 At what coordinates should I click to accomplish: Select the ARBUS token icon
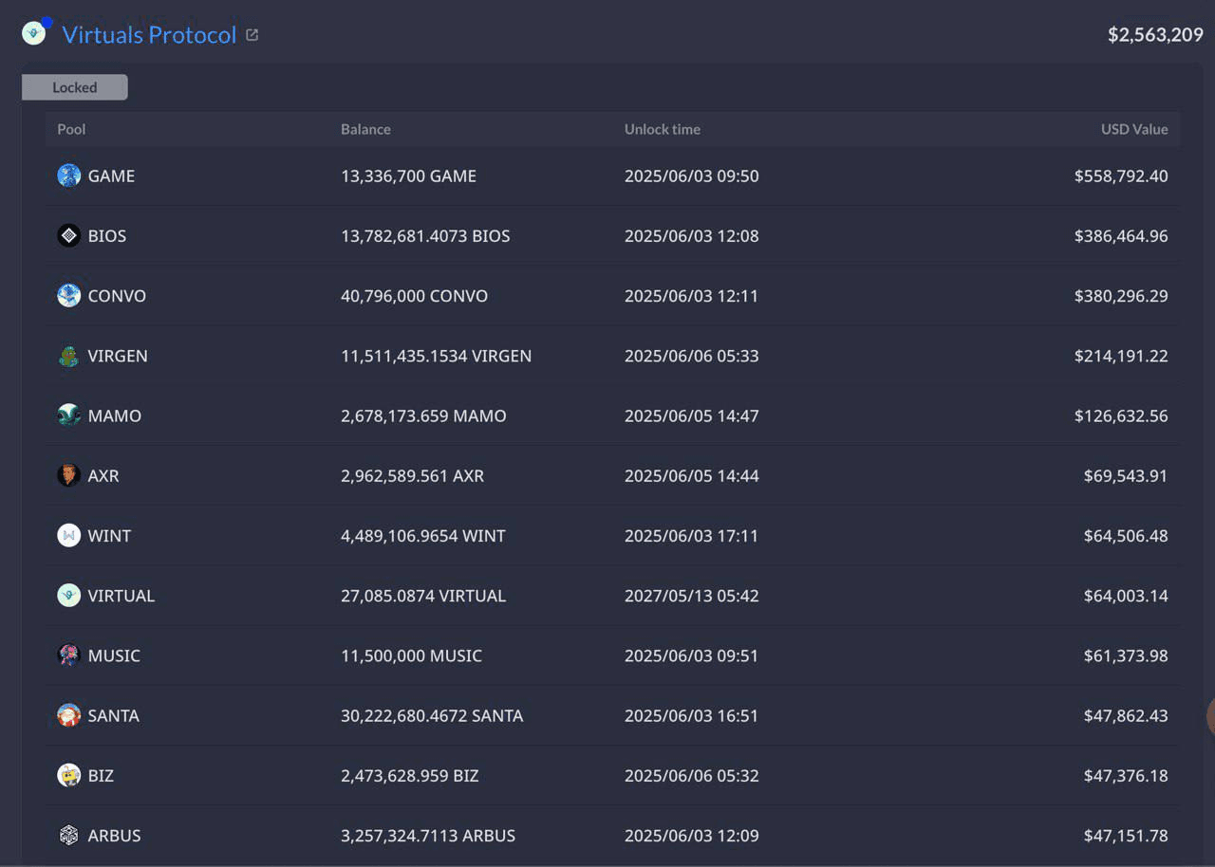click(68, 836)
